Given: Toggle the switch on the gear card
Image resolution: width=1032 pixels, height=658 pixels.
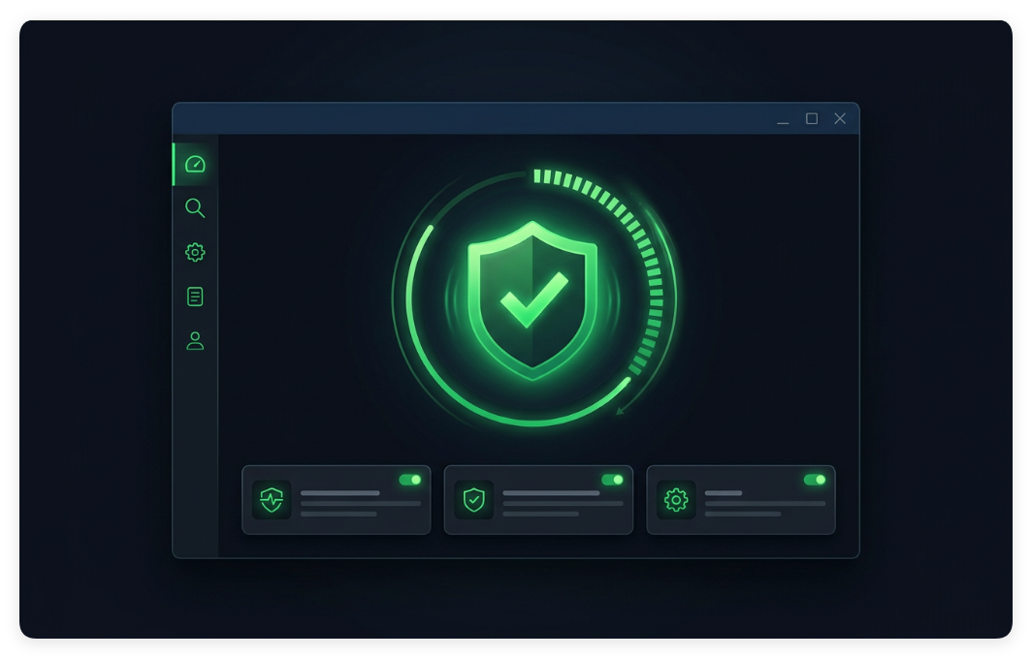Looking at the screenshot, I should point(815,480).
